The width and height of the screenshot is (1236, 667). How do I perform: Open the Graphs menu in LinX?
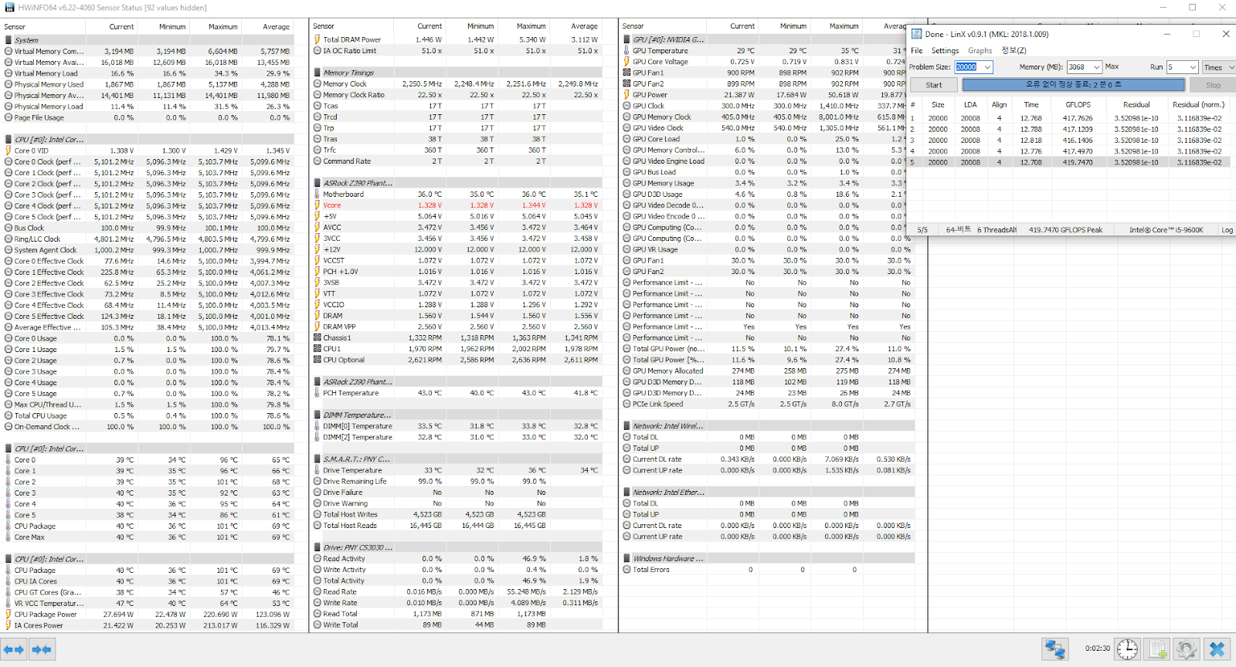pos(980,51)
